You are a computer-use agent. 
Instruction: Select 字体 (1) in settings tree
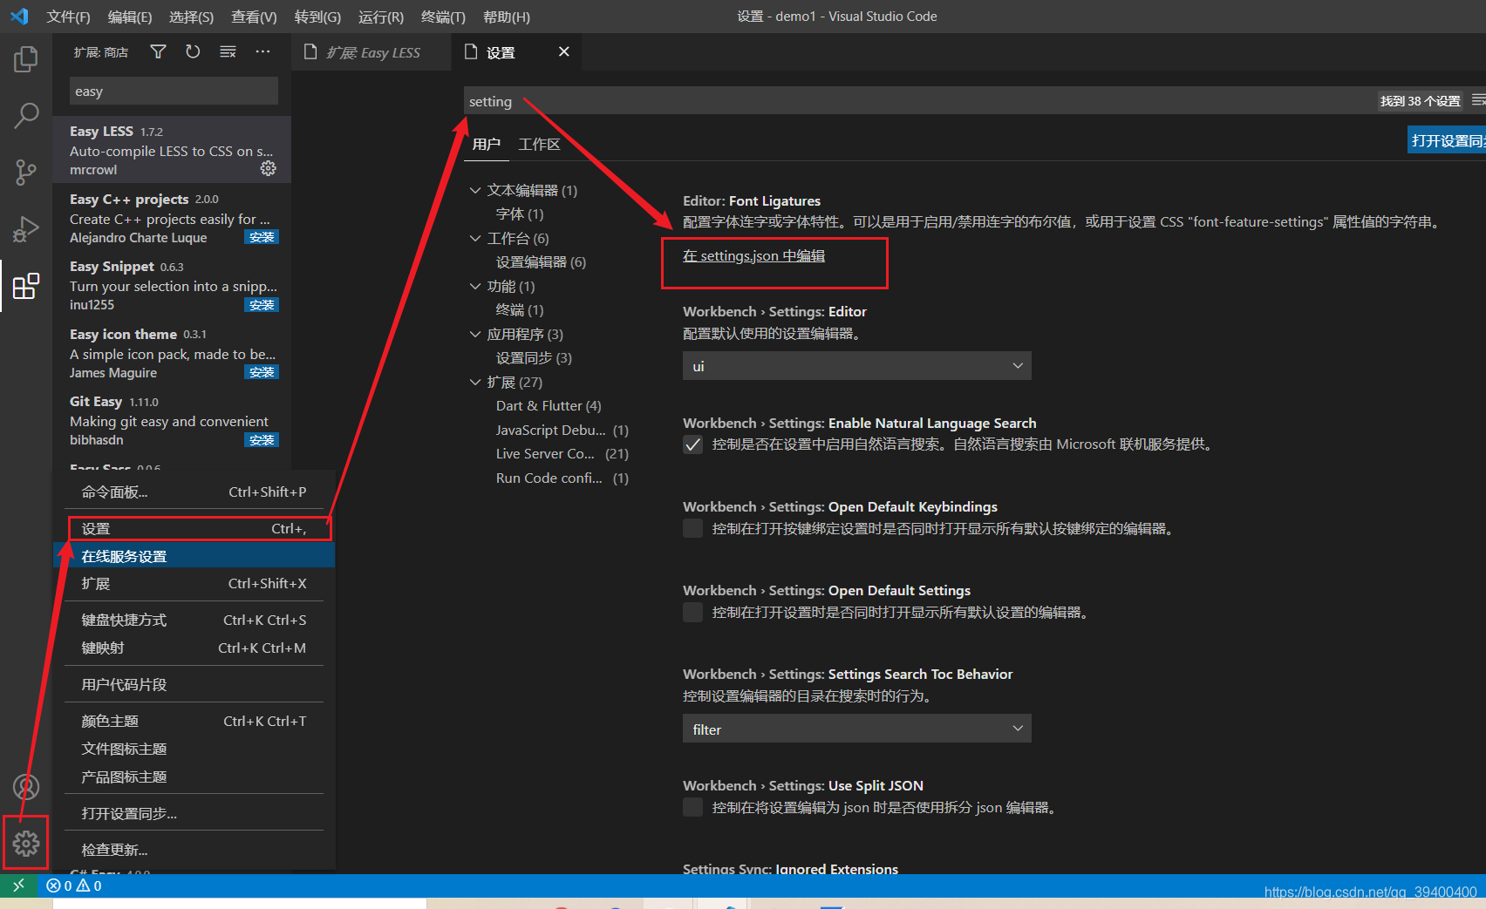pyautogui.click(x=520, y=214)
